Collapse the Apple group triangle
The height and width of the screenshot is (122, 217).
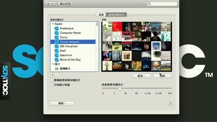pos(53,24)
